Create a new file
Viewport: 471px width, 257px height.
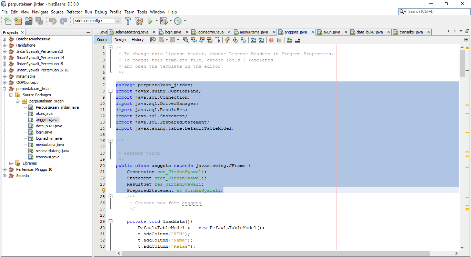[x=7, y=21]
